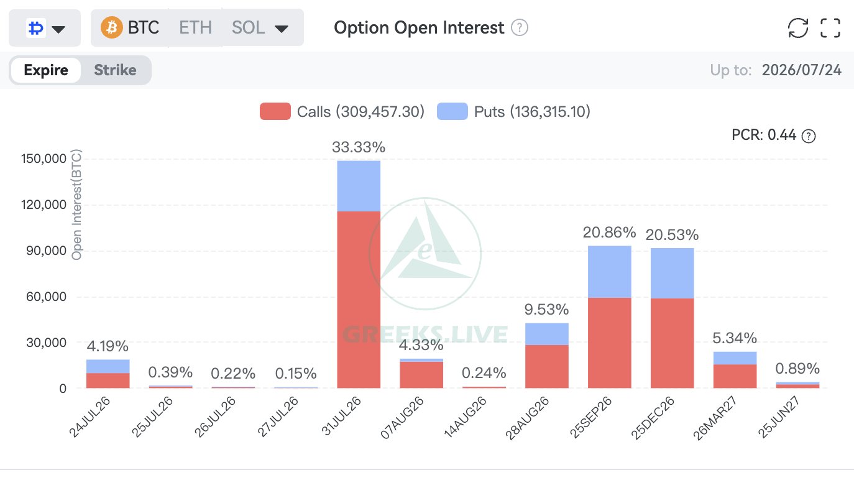
Task: Expand more coins dropdown after SOL
Action: (281, 29)
